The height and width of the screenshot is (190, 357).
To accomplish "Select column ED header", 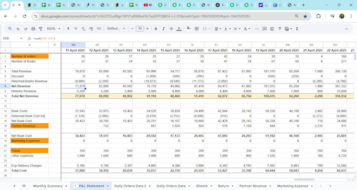I will [73, 45].
